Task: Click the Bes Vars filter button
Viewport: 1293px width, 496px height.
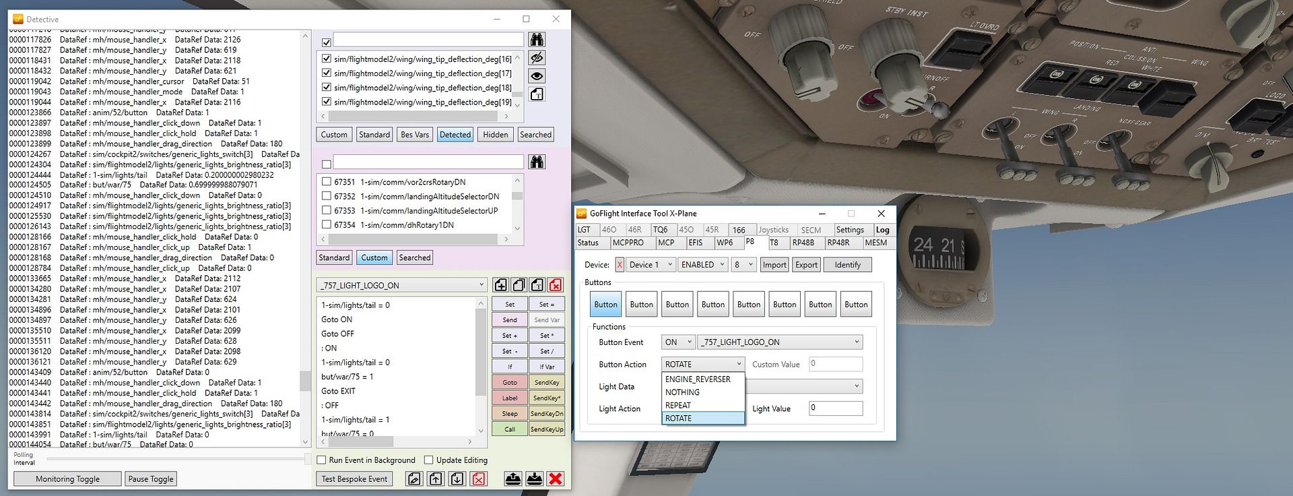Action: pos(414,135)
